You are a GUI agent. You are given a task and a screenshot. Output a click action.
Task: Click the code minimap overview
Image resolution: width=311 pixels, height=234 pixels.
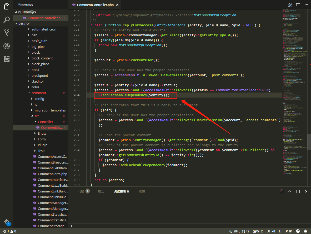(294, 92)
